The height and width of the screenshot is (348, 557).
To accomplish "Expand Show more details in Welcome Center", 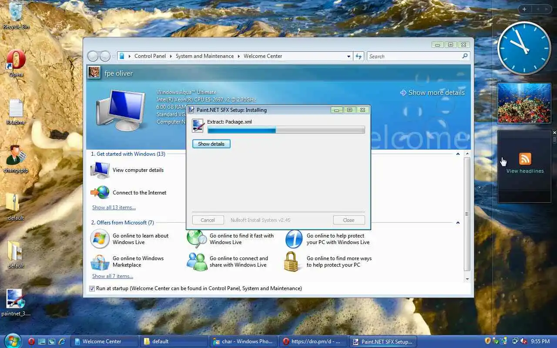I will coord(433,93).
